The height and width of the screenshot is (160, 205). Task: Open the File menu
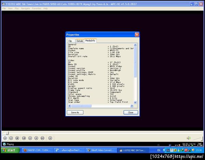4,9
